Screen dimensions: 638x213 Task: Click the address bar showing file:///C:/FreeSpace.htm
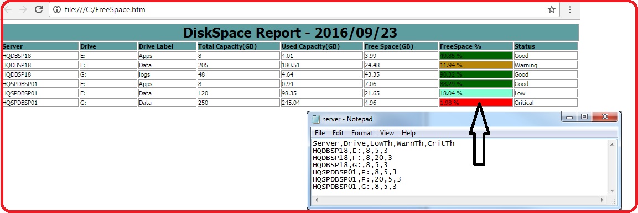coord(304,9)
